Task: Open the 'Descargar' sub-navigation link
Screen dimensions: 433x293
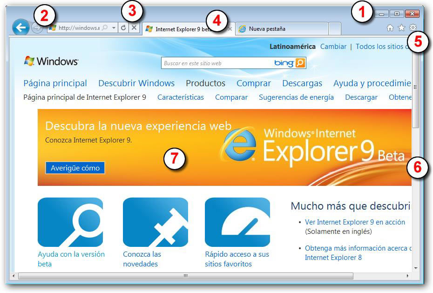Action: (361, 97)
